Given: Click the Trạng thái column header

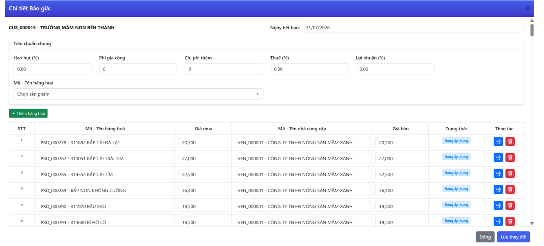Looking at the screenshot, I should [x=456, y=128].
